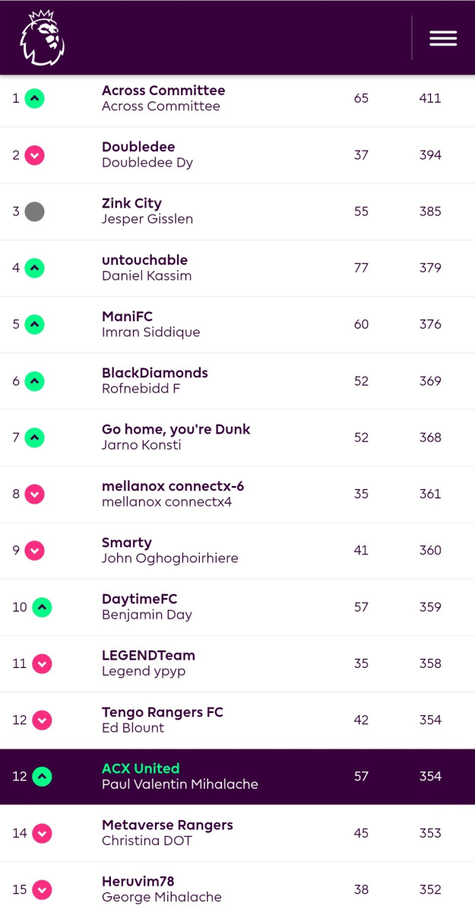The width and height of the screenshot is (475, 913).
Task: Click Zink City total points 385
Action: point(430,212)
